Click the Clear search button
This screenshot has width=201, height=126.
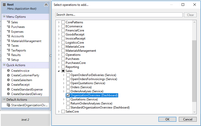coord(190,15)
